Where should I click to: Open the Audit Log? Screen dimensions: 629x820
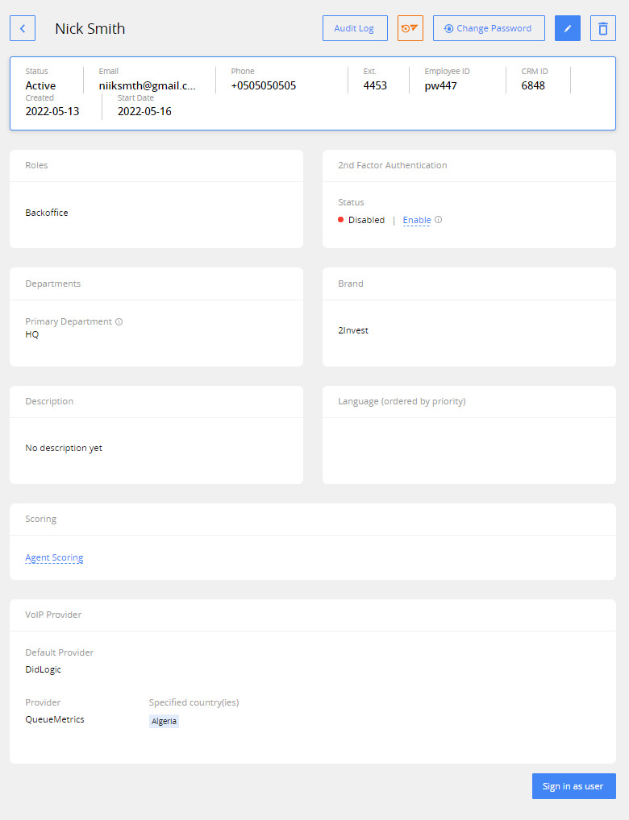tap(355, 28)
